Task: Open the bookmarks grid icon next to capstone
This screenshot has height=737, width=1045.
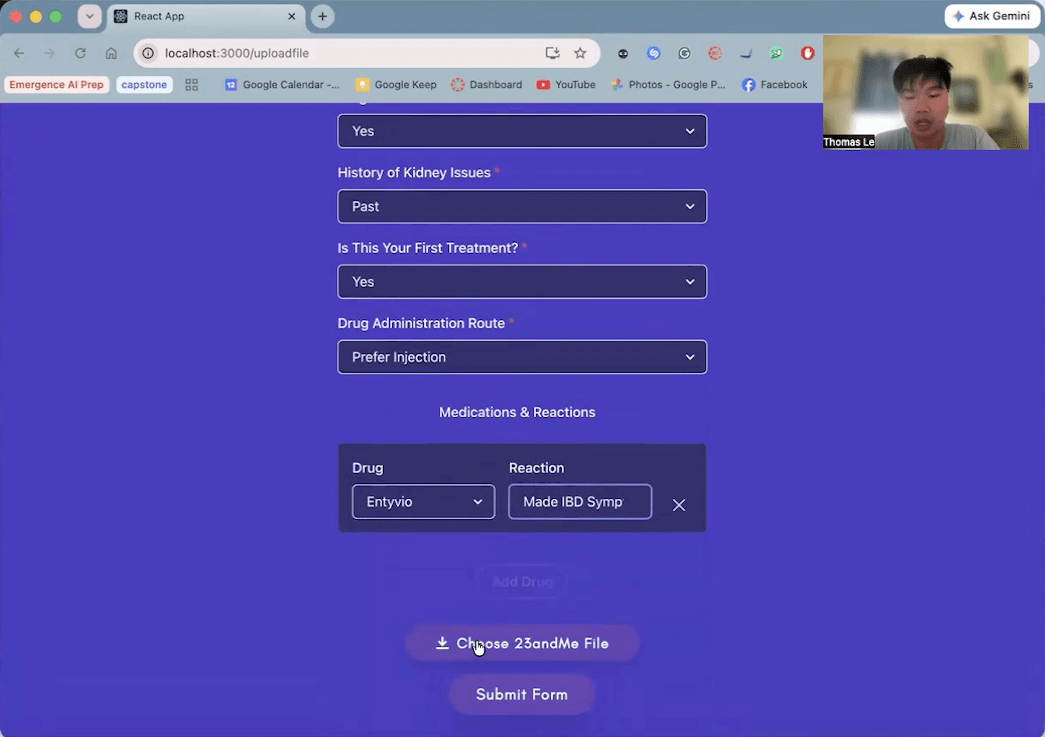Action: pyautogui.click(x=191, y=85)
